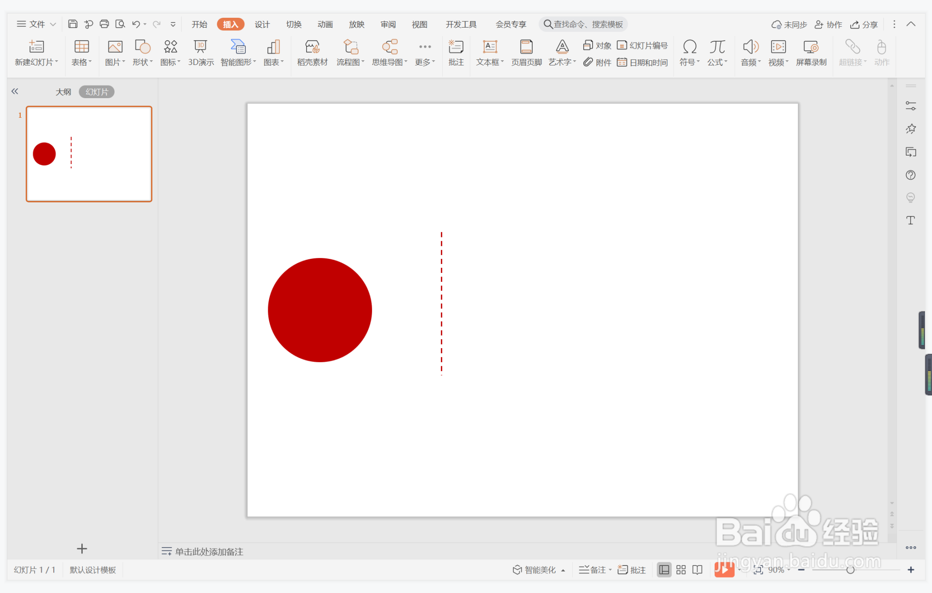The height and width of the screenshot is (593, 932).
Task: Collapse the ribbon with the up chevron
Action: (x=911, y=24)
